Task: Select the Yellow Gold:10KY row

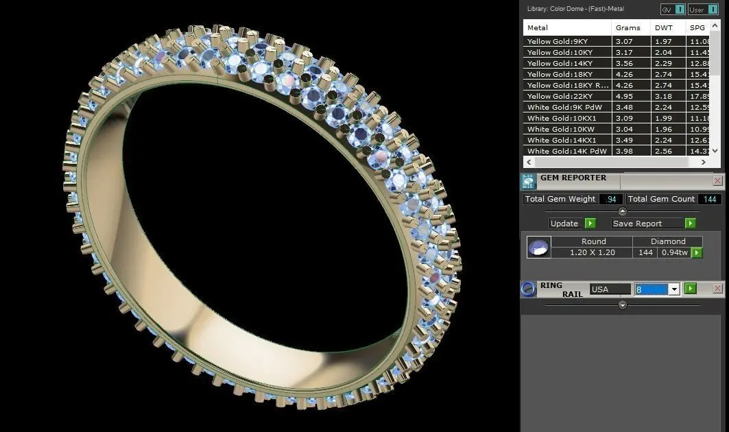Action: (617, 52)
